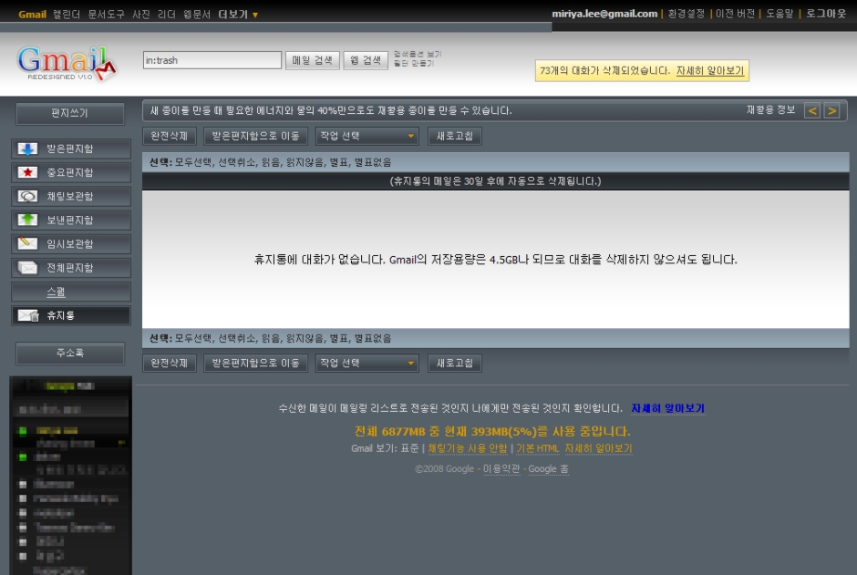Focus the search field containing in:trash

pos(212,60)
